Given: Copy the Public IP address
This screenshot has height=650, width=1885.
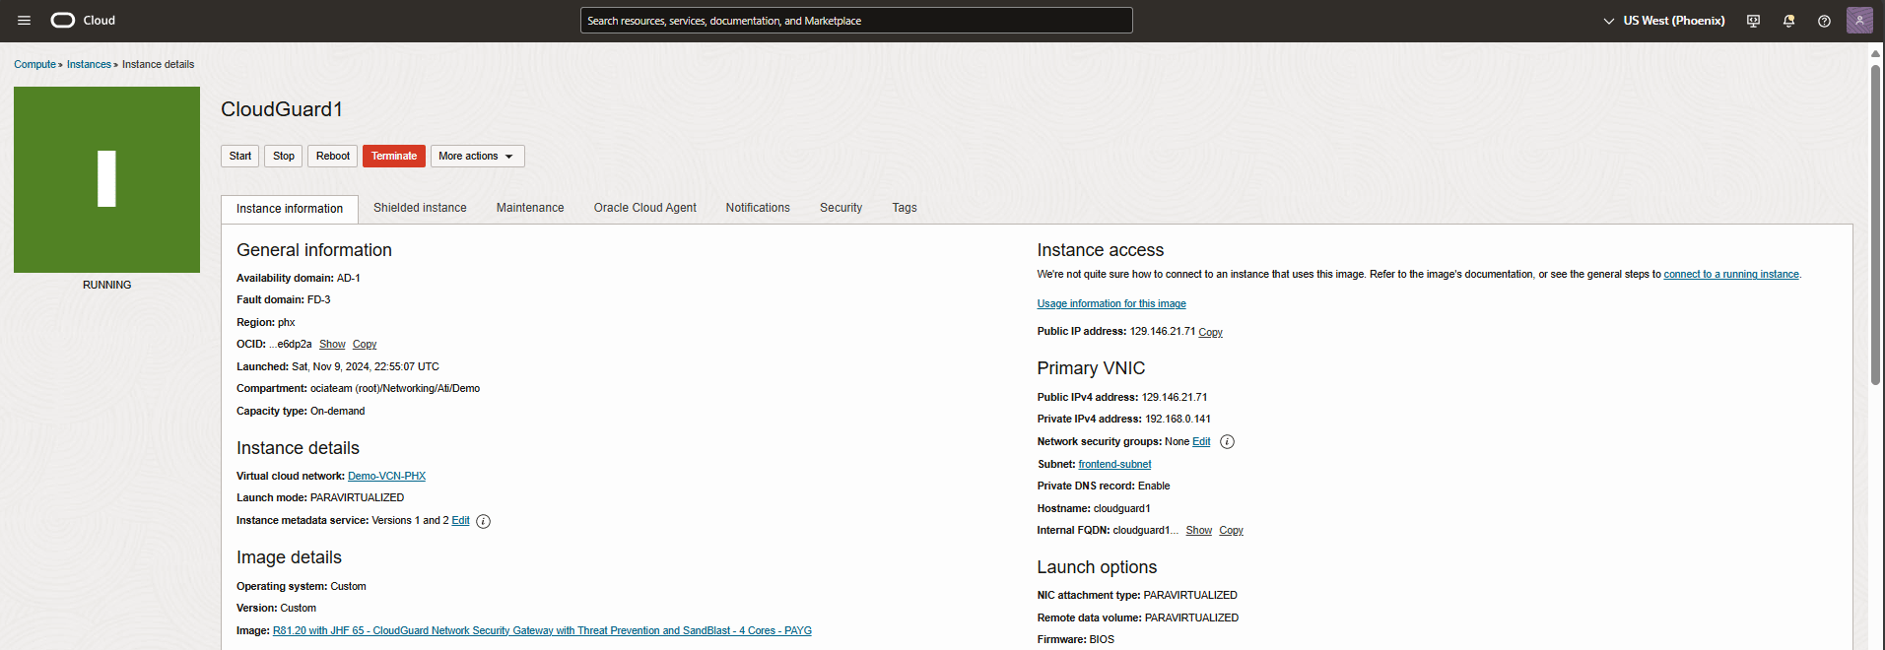Looking at the screenshot, I should pos(1210,333).
